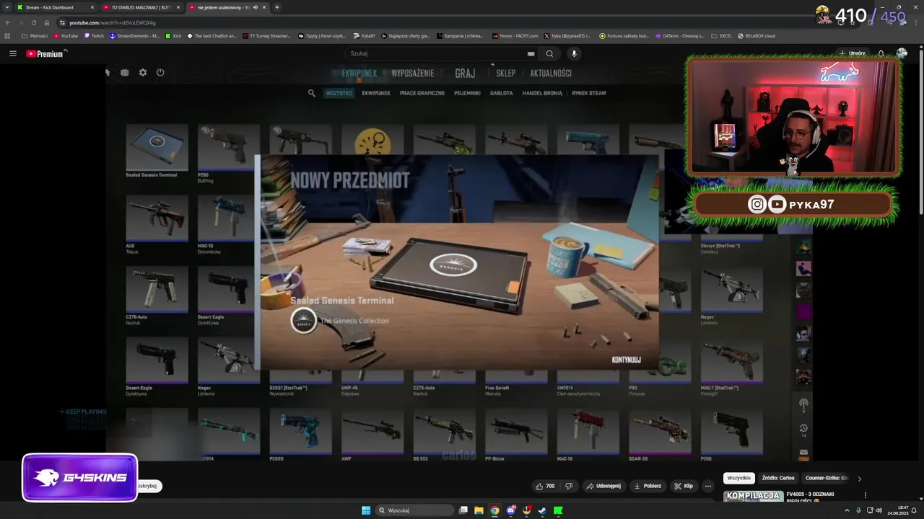Image resolution: width=924 pixels, height=519 pixels.
Task: Click the game settings gear icon
Action: point(143,72)
